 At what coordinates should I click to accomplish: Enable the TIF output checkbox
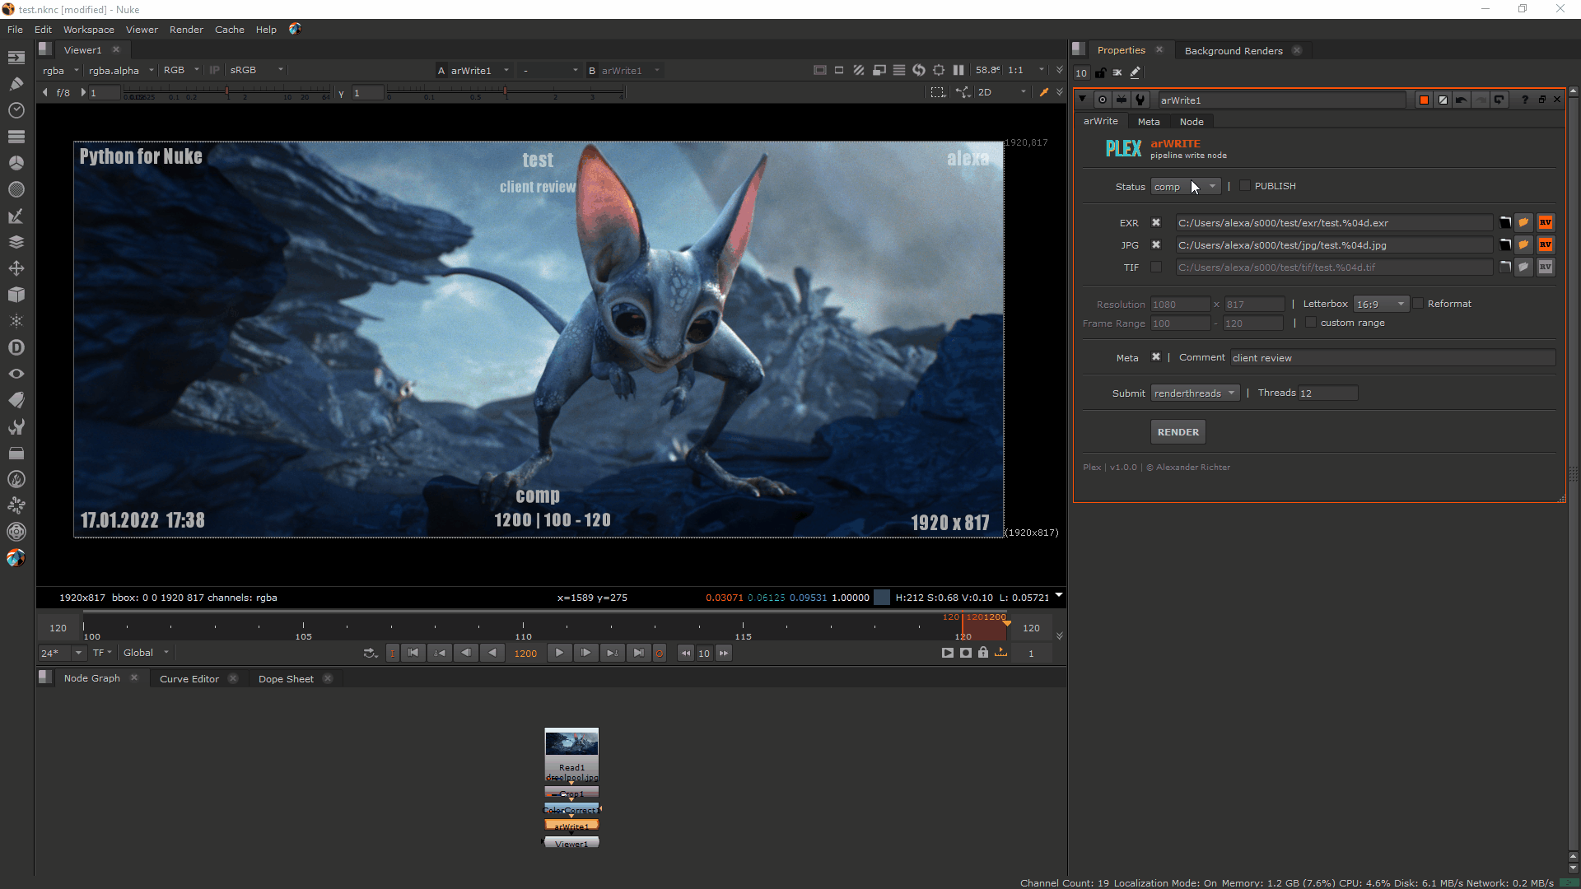[x=1156, y=267]
